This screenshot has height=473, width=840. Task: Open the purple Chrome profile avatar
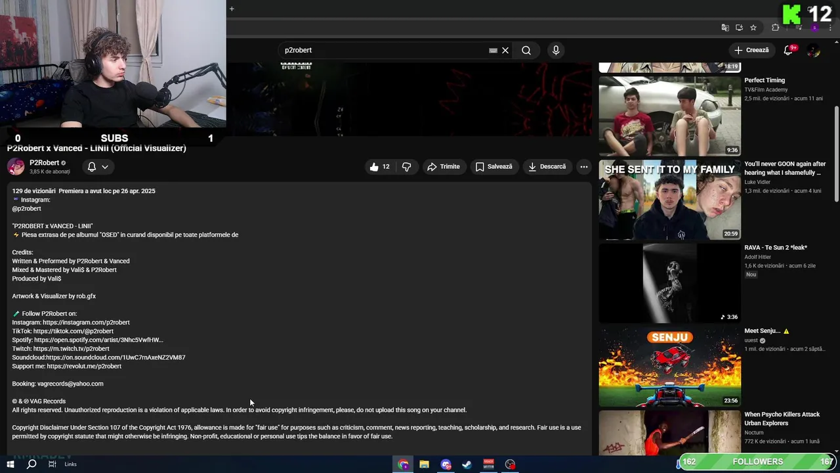point(814,28)
